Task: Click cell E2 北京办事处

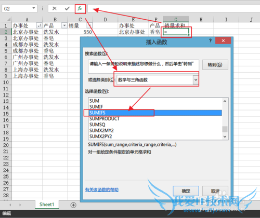Action: coord(133,32)
